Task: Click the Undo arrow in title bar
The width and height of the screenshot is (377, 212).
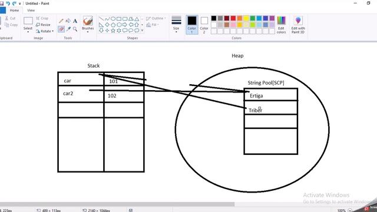Action: click(8, 4)
